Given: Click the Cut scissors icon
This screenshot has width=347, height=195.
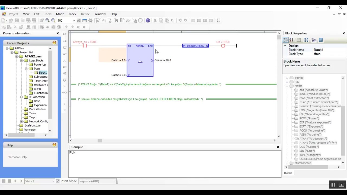Looking at the screenshot, I should click(155, 21).
